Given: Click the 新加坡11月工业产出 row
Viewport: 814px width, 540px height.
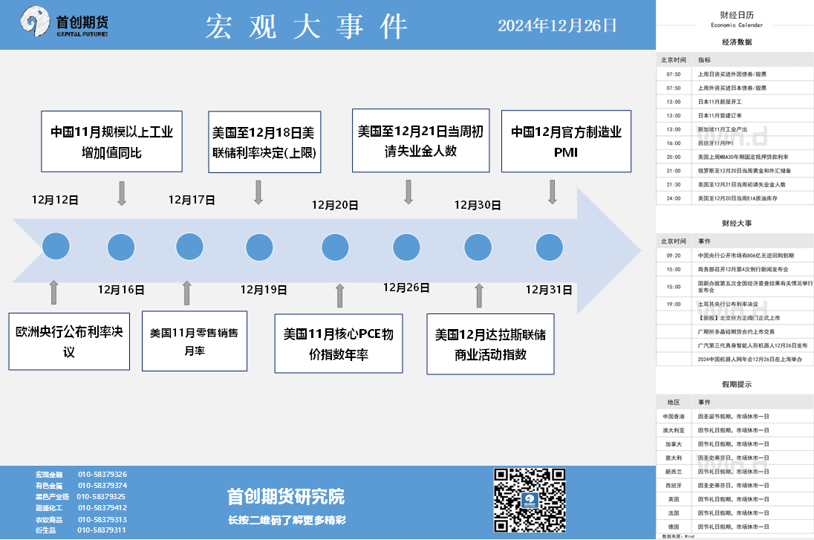Looking at the screenshot, I should coord(735,129).
